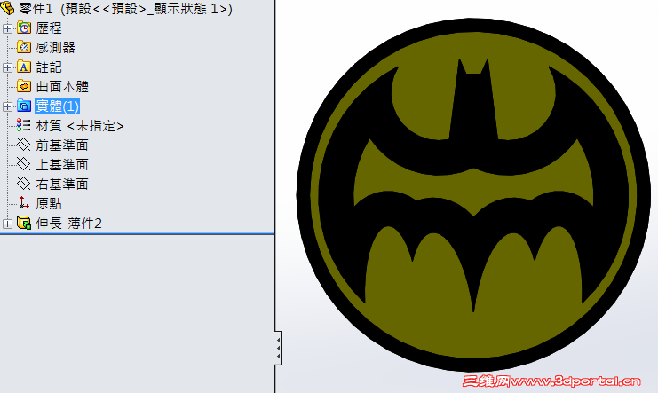Select the 歷程 label
The width and height of the screenshot is (658, 393).
click(x=49, y=28)
